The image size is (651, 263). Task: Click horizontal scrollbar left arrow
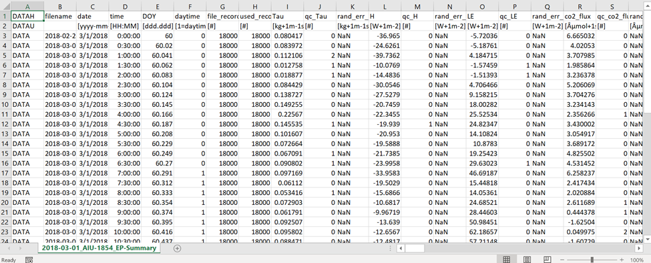pyautogui.click(x=400, y=248)
